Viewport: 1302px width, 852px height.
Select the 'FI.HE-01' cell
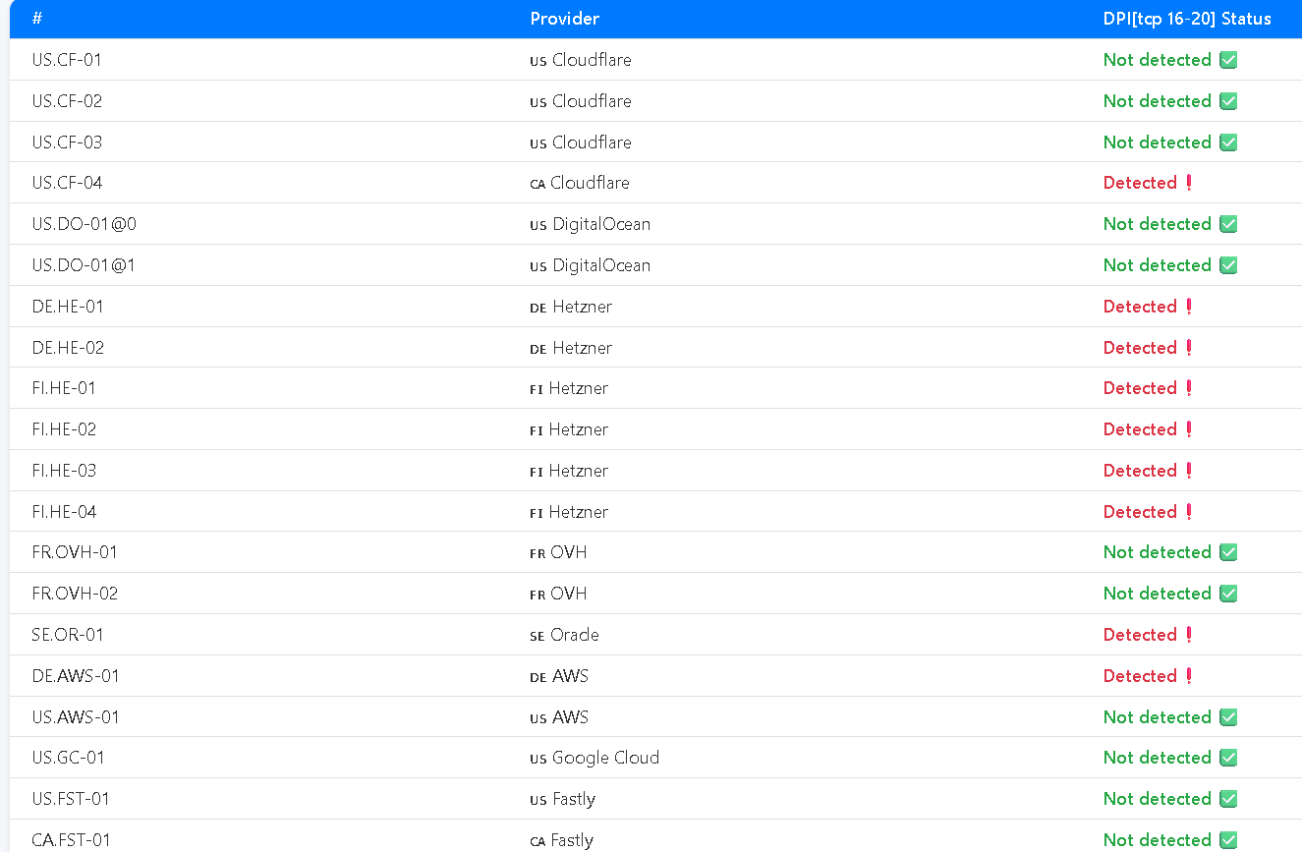tap(64, 388)
